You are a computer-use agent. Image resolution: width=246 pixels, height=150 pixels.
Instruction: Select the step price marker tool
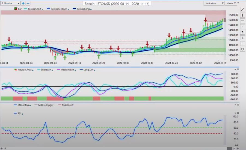pos(242,38)
